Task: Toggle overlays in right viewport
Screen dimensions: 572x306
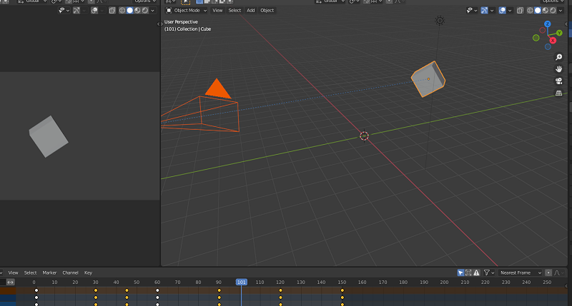Action: tap(503, 11)
